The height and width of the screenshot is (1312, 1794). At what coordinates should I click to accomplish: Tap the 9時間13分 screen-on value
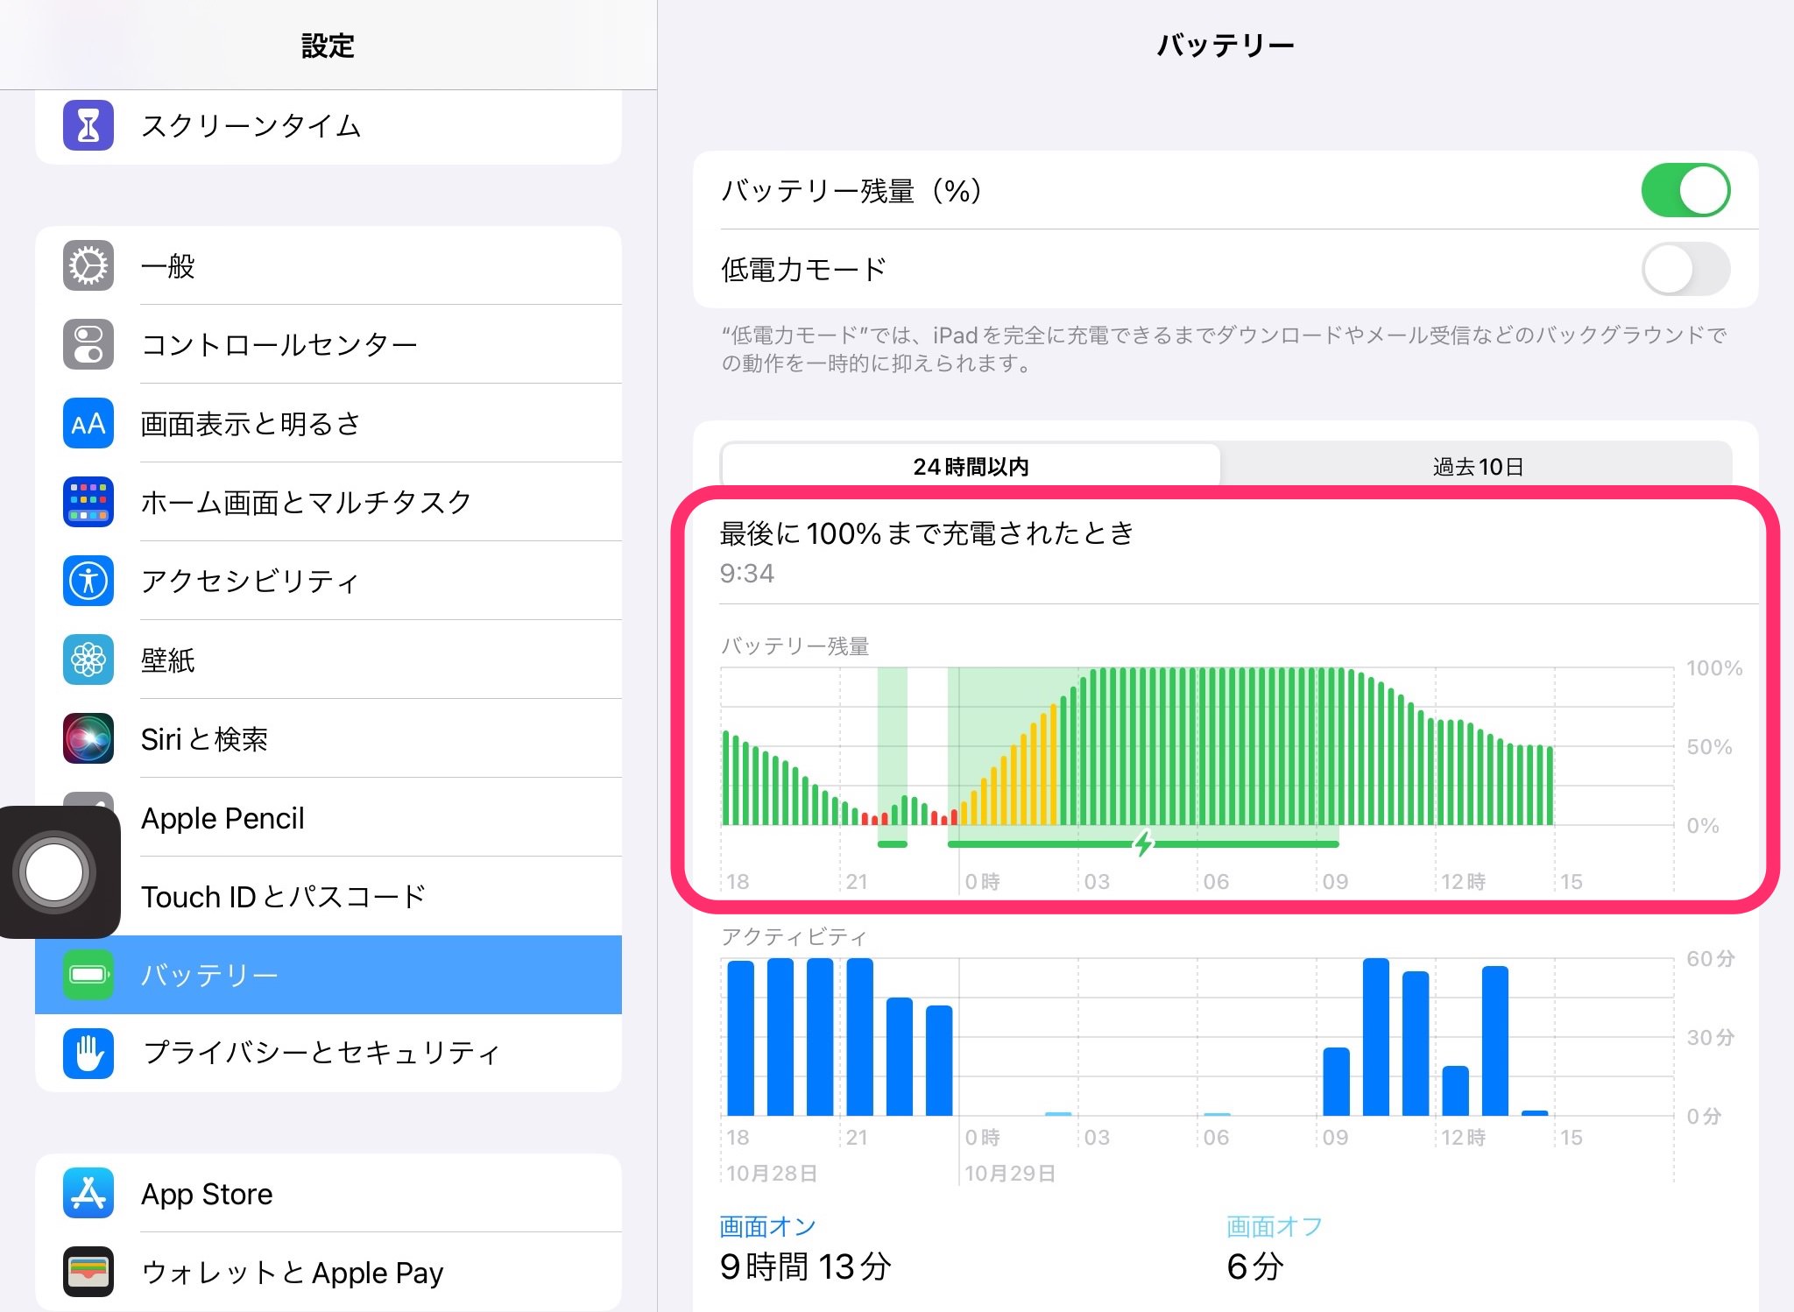coord(806,1266)
